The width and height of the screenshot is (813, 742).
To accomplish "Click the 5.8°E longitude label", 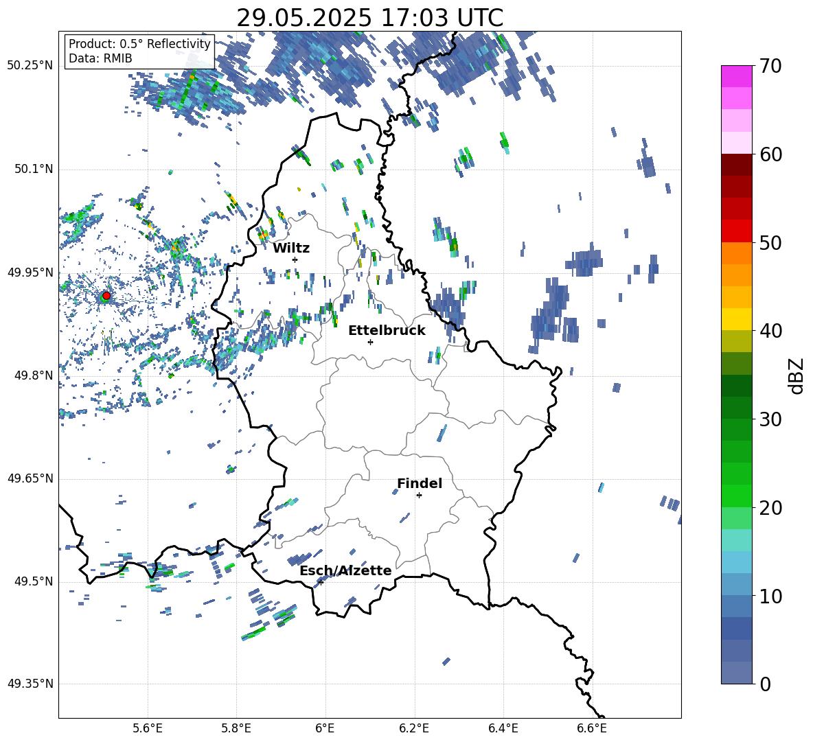I will pyautogui.click(x=236, y=728).
